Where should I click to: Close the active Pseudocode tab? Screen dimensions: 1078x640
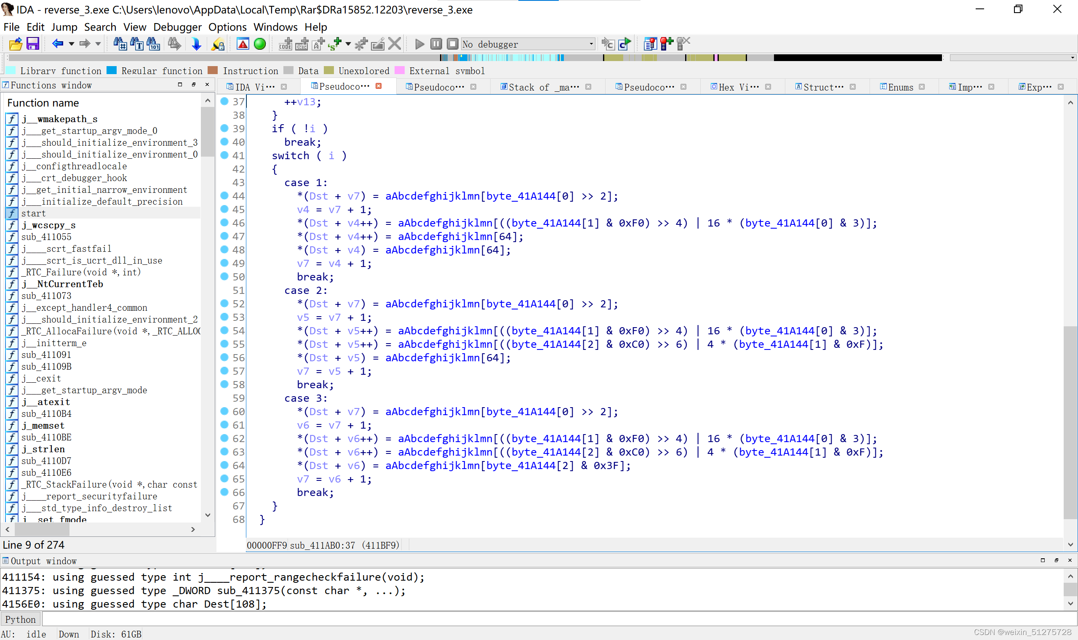tap(379, 86)
